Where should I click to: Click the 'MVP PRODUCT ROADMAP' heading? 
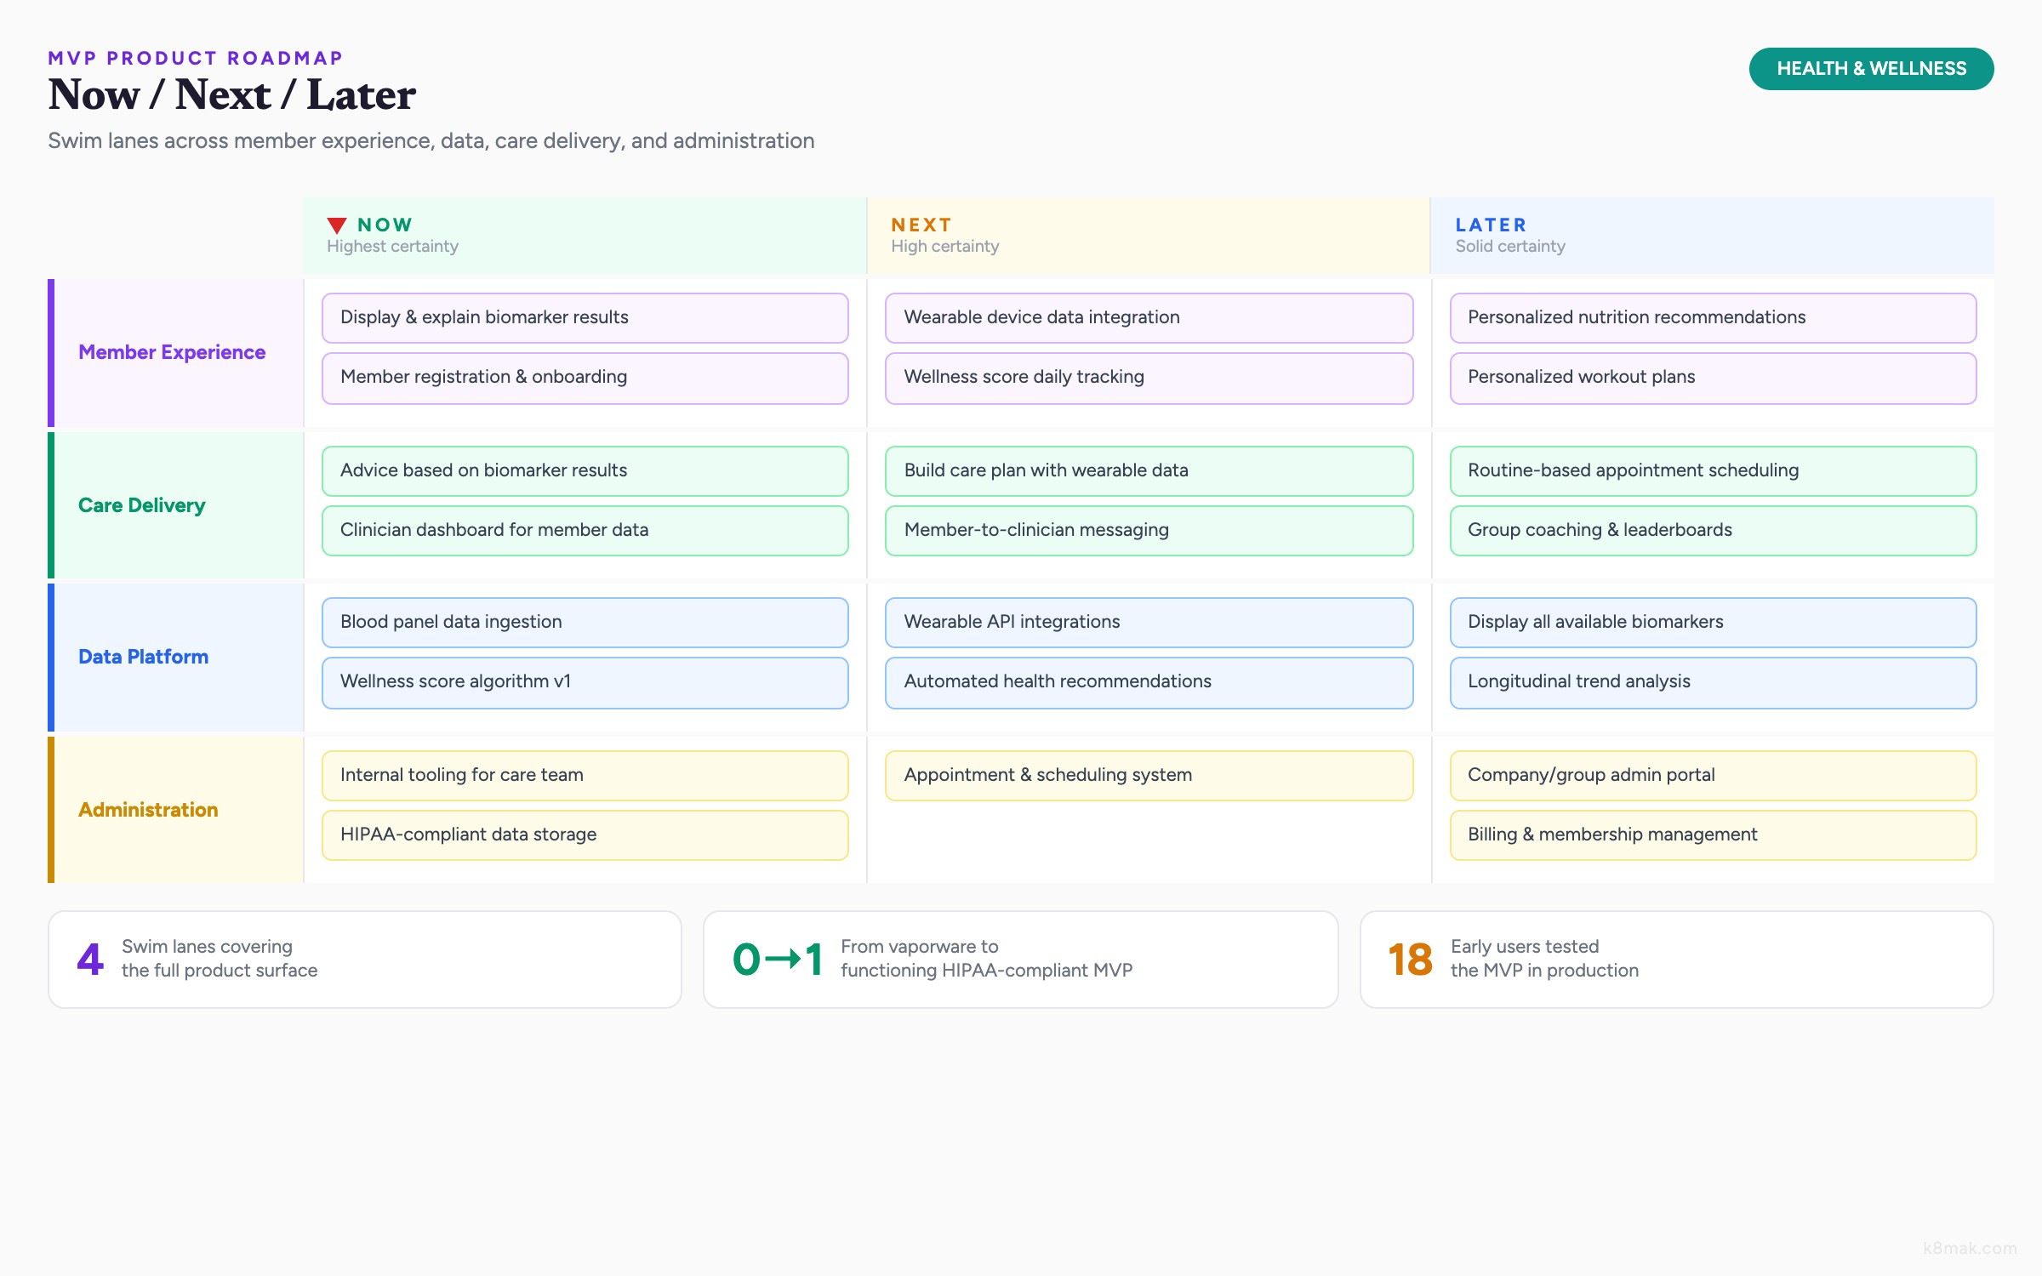click(x=196, y=58)
